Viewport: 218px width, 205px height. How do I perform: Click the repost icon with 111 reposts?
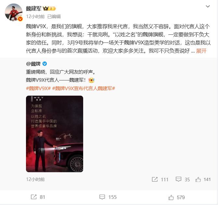[x=155, y=179]
